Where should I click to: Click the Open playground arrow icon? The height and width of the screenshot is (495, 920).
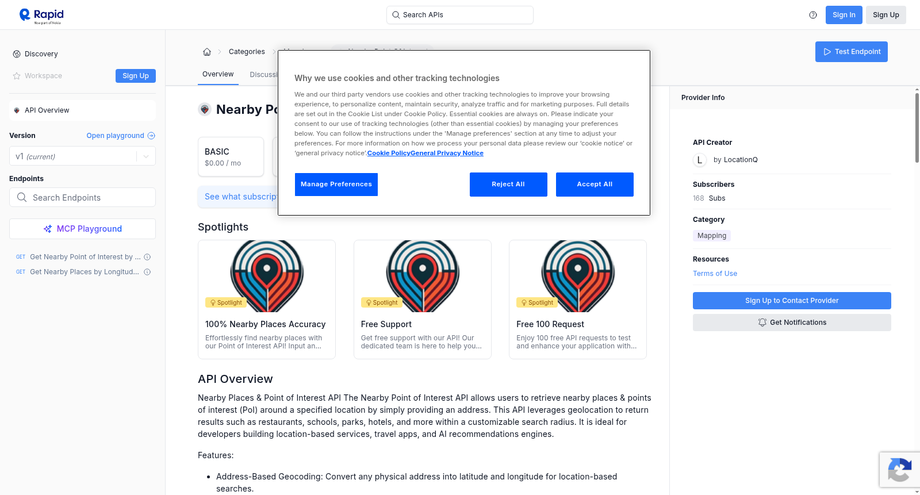(x=151, y=136)
